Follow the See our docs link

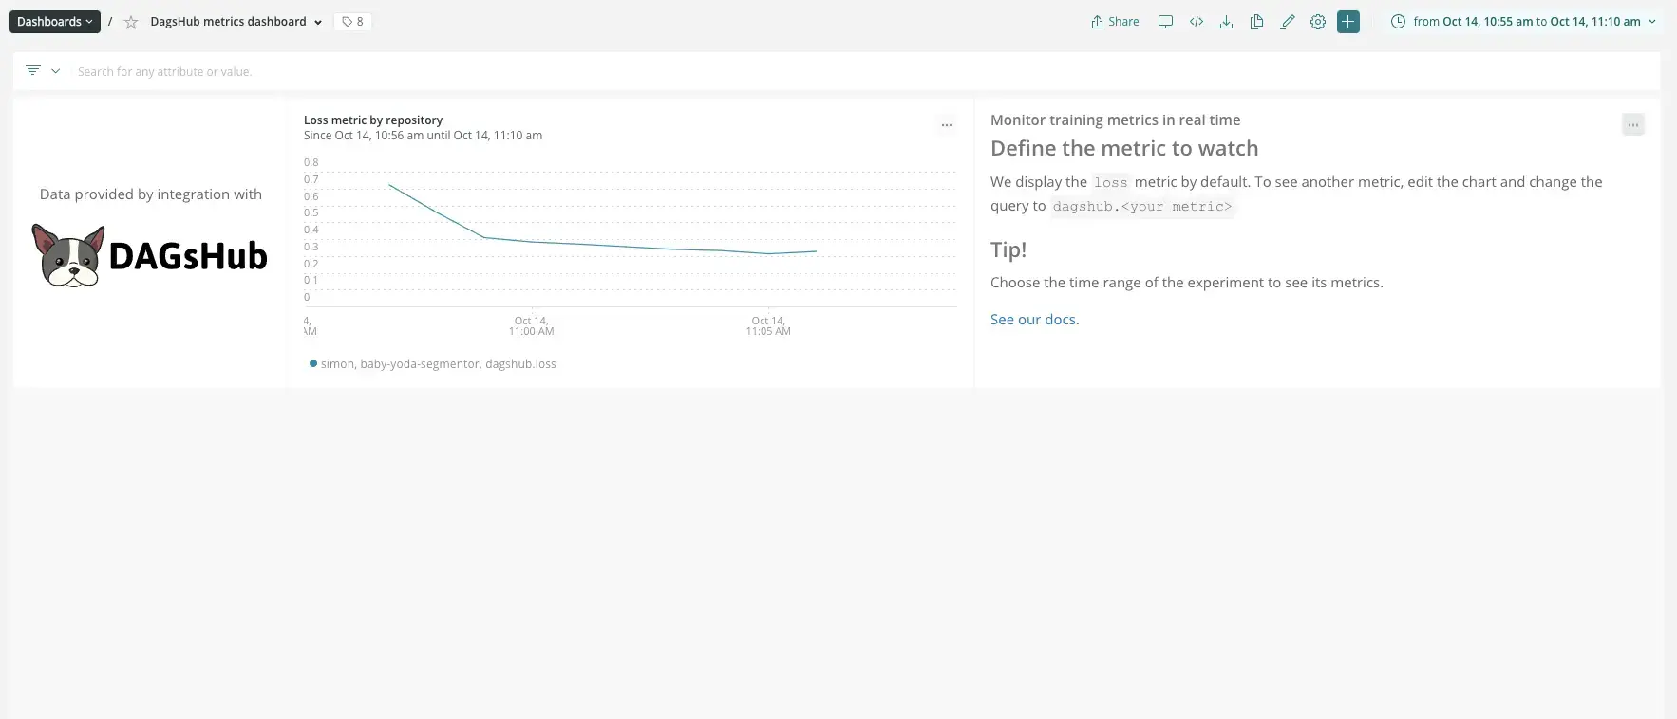[x=1033, y=320]
